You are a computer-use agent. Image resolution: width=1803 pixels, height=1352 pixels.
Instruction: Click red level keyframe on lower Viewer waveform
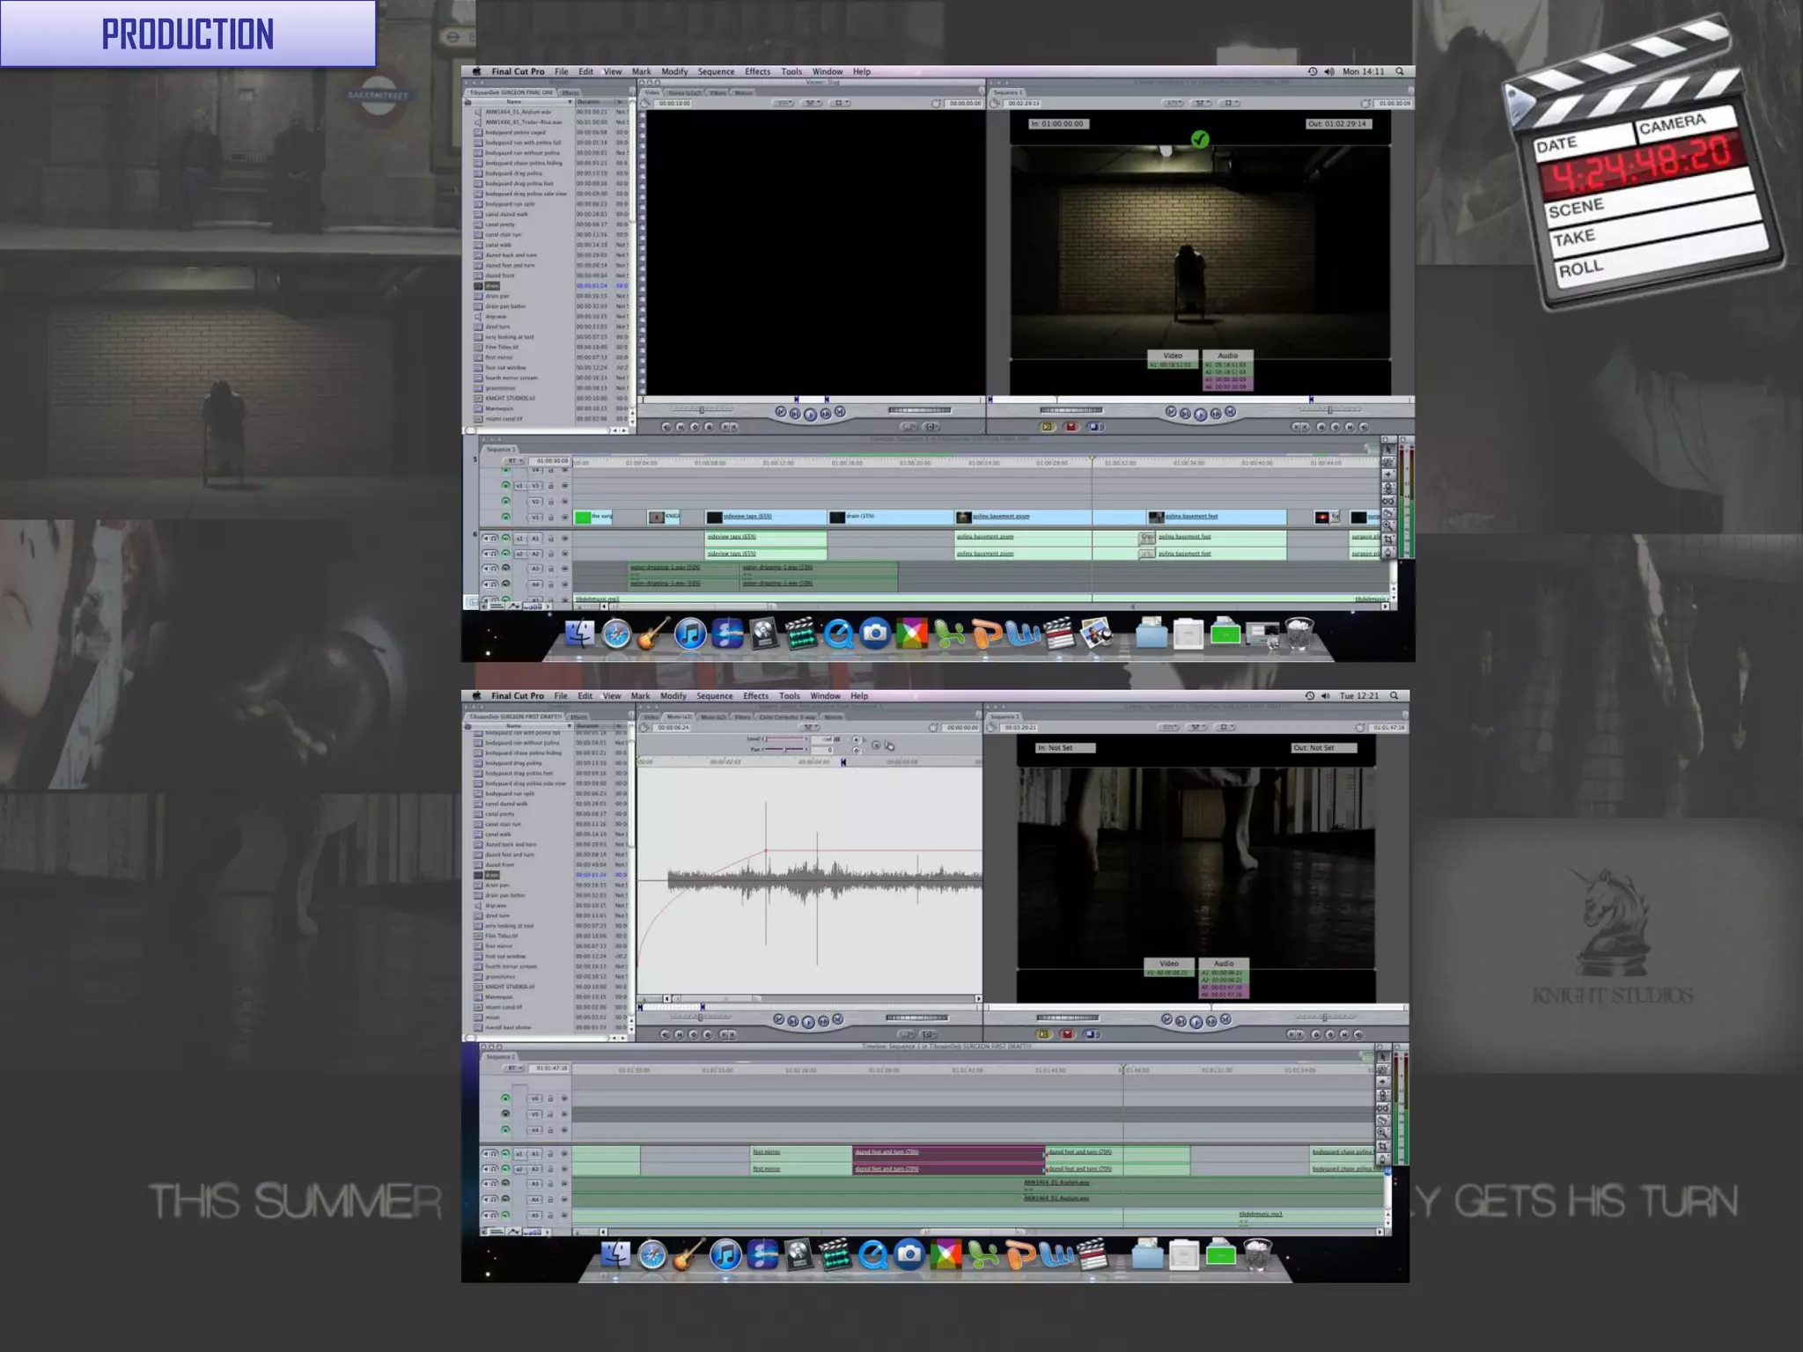[765, 850]
